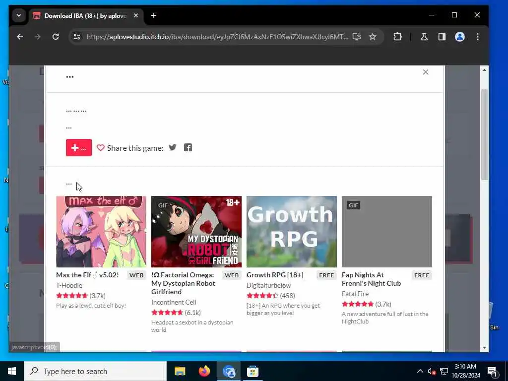The height and width of the screenshot is (381, 508).
Task: Close the popup dialog with X
Action: pyautogui.click(x=426, y=72)
